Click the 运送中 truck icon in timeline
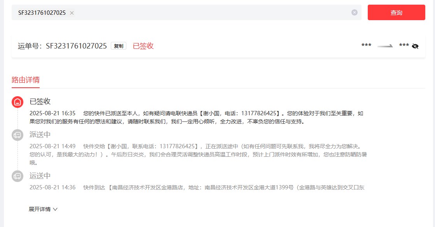 pyautogui.click(x=17, y=176)
